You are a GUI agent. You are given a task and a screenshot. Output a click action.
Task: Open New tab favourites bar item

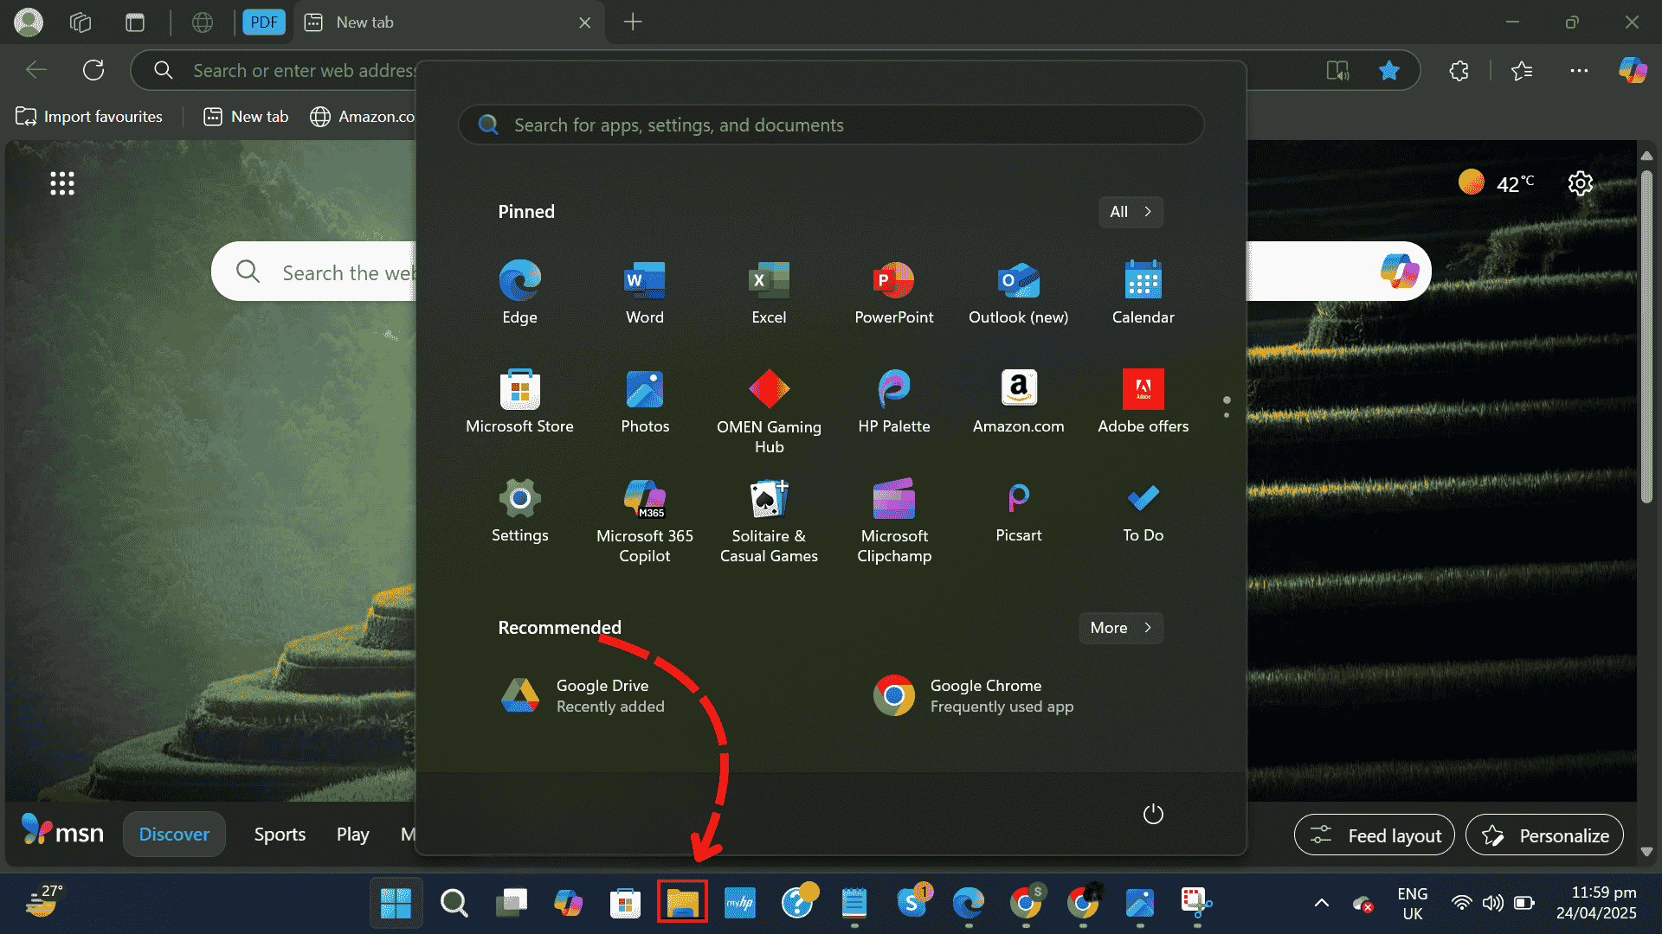tap(246, 117)
